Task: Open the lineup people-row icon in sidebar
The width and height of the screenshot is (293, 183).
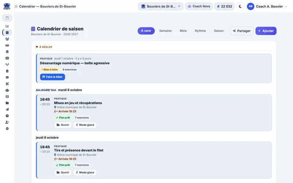Action: pyautogui.click(x=7, y=45)
